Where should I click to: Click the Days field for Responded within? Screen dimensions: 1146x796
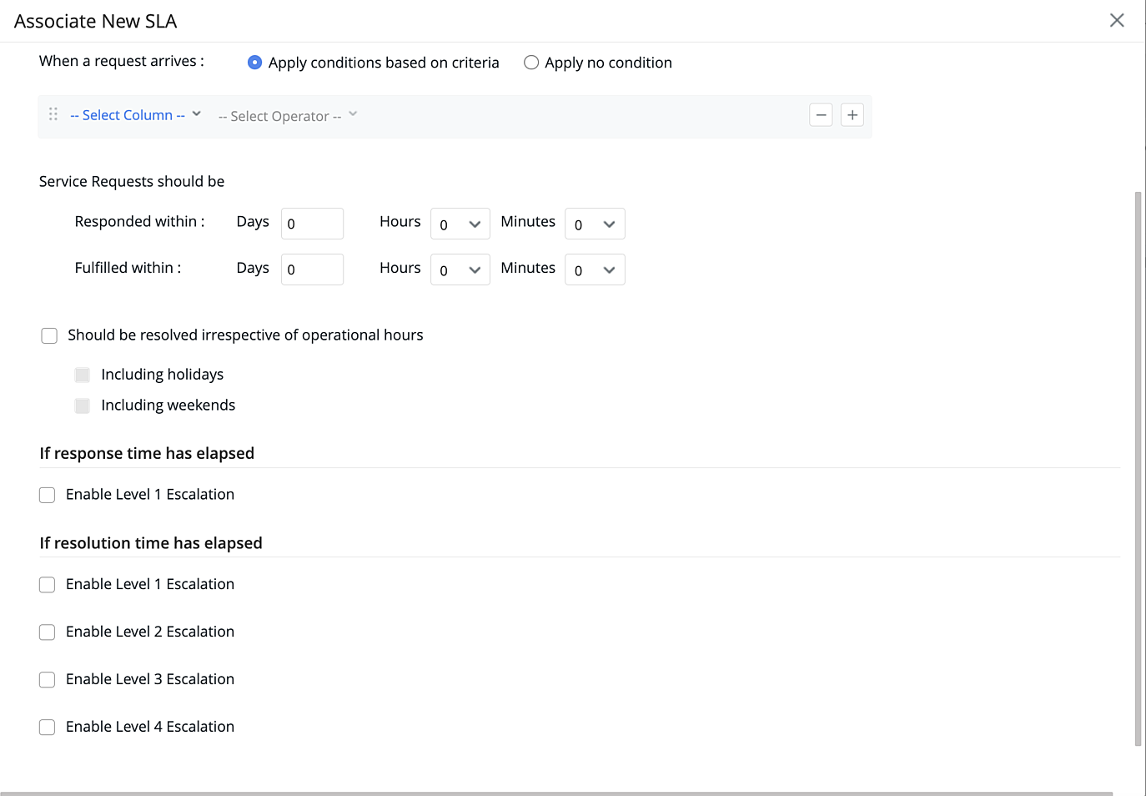(x=312, y=223)
